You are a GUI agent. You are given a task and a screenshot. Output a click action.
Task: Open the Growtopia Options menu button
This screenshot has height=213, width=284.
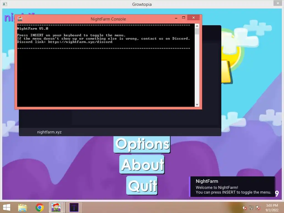click(x=142, y=144)
